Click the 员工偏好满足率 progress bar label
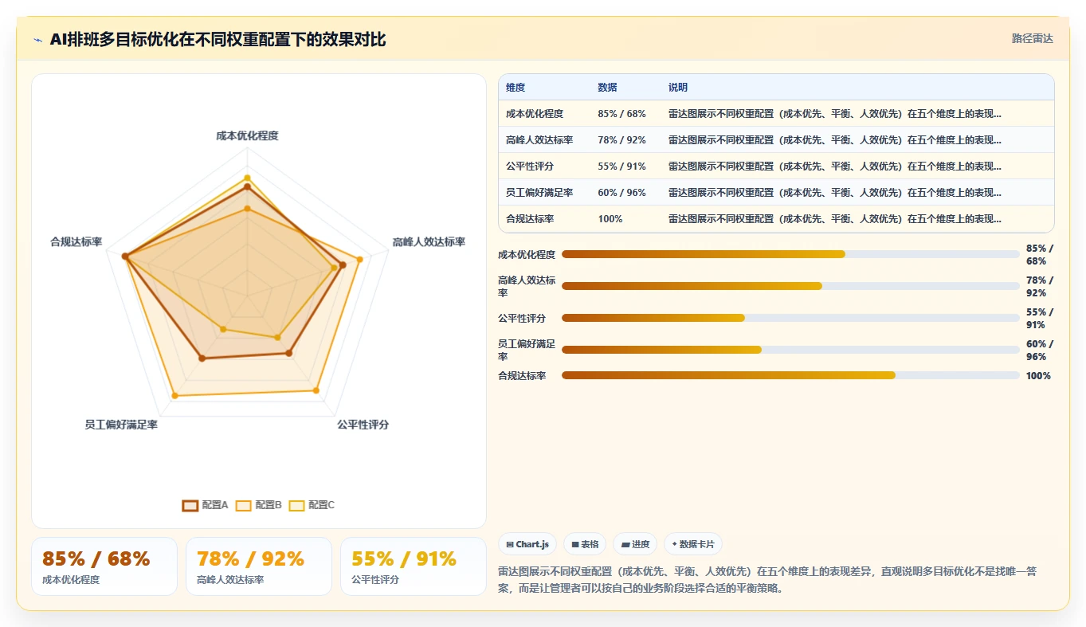 pyautogui.click(x=527, y=351)
